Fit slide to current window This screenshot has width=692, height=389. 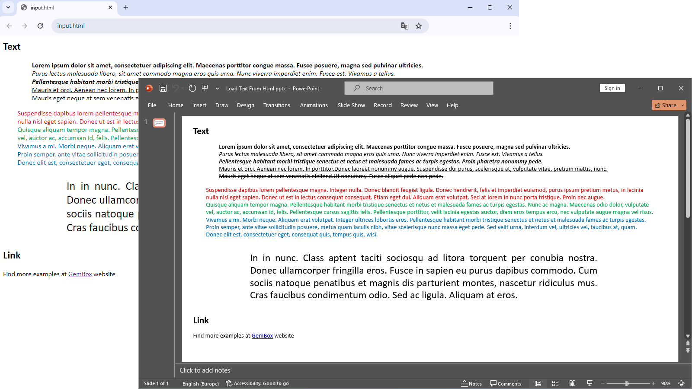681,383
